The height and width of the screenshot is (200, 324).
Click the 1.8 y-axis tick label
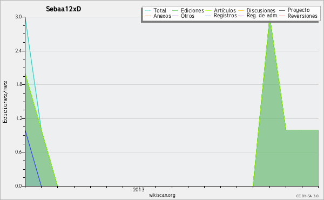(18, 84)
